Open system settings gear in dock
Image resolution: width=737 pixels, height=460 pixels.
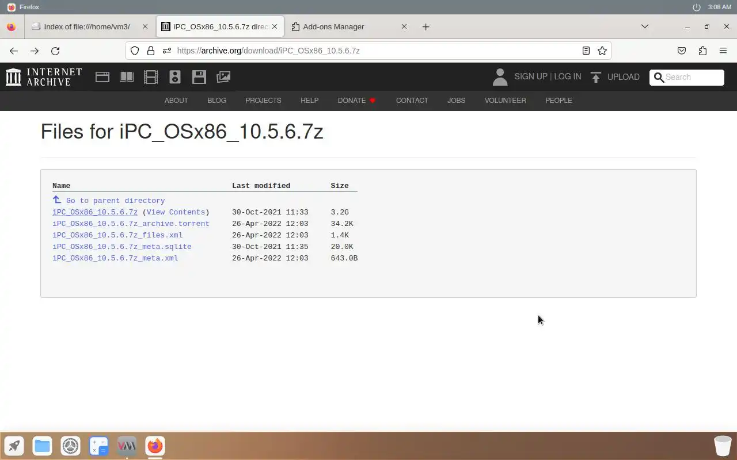(70, 446)
